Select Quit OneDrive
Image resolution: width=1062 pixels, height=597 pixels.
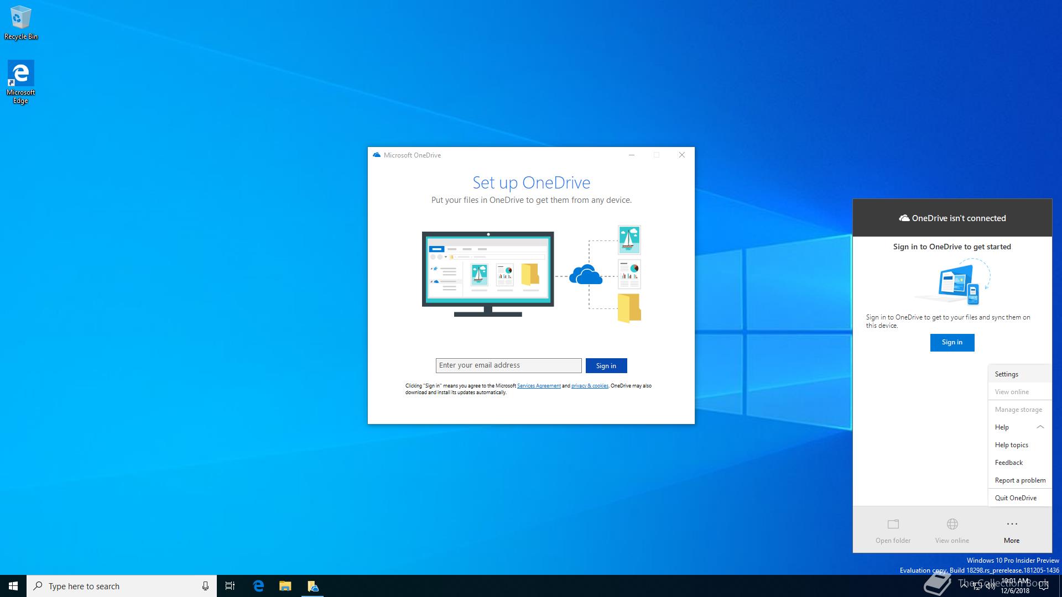pos(1019,498)
